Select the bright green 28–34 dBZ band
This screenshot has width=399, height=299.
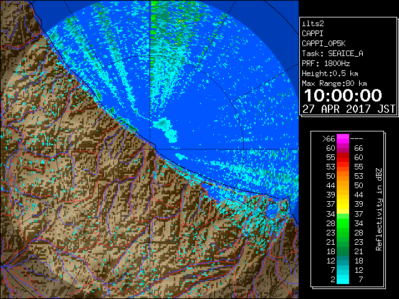(343, 223)
